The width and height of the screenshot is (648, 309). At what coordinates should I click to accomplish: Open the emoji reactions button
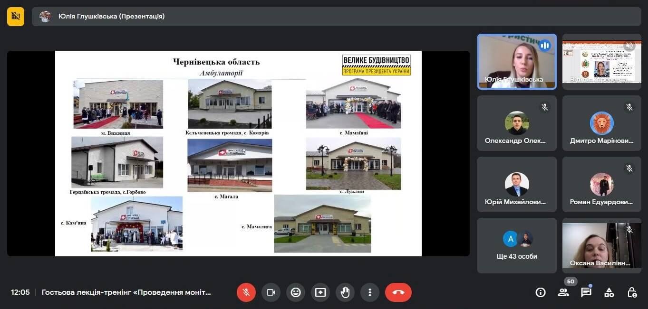coord(296,292)
